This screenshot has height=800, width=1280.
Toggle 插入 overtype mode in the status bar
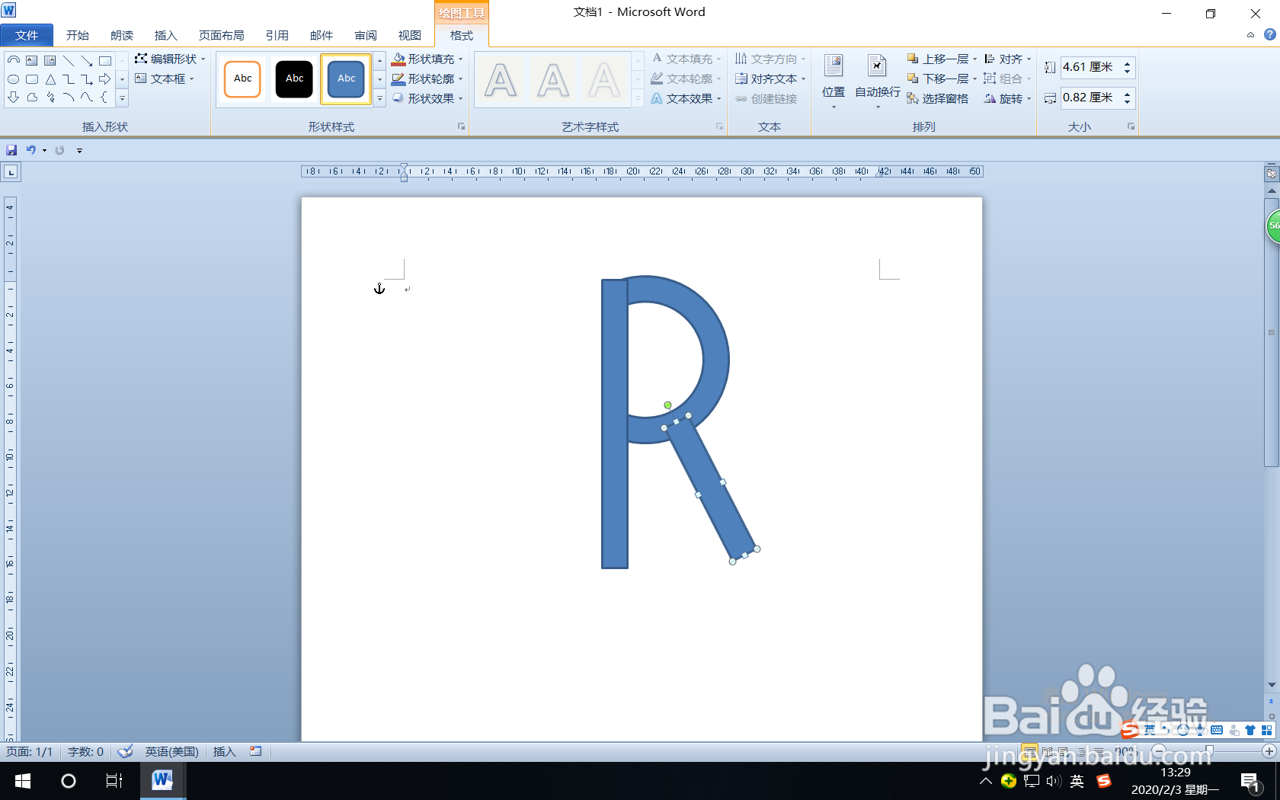[x=223, y=752]
